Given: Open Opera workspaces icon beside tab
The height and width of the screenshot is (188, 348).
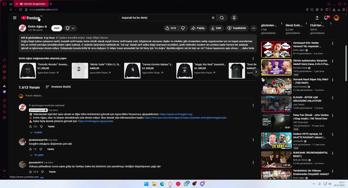Looking at the screenshot, I should 11,4.
